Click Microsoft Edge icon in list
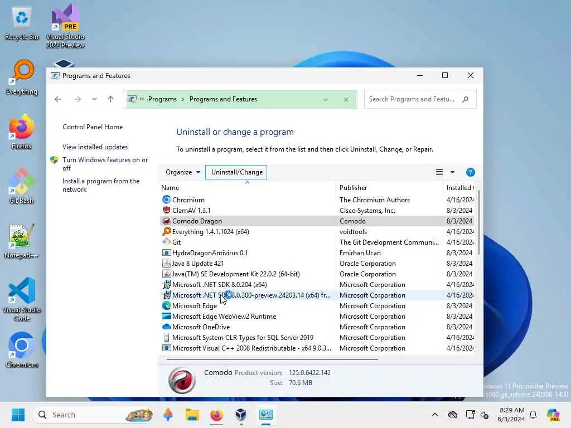Image resolution: width=571 pixels, height=428 pixels. 166,306
